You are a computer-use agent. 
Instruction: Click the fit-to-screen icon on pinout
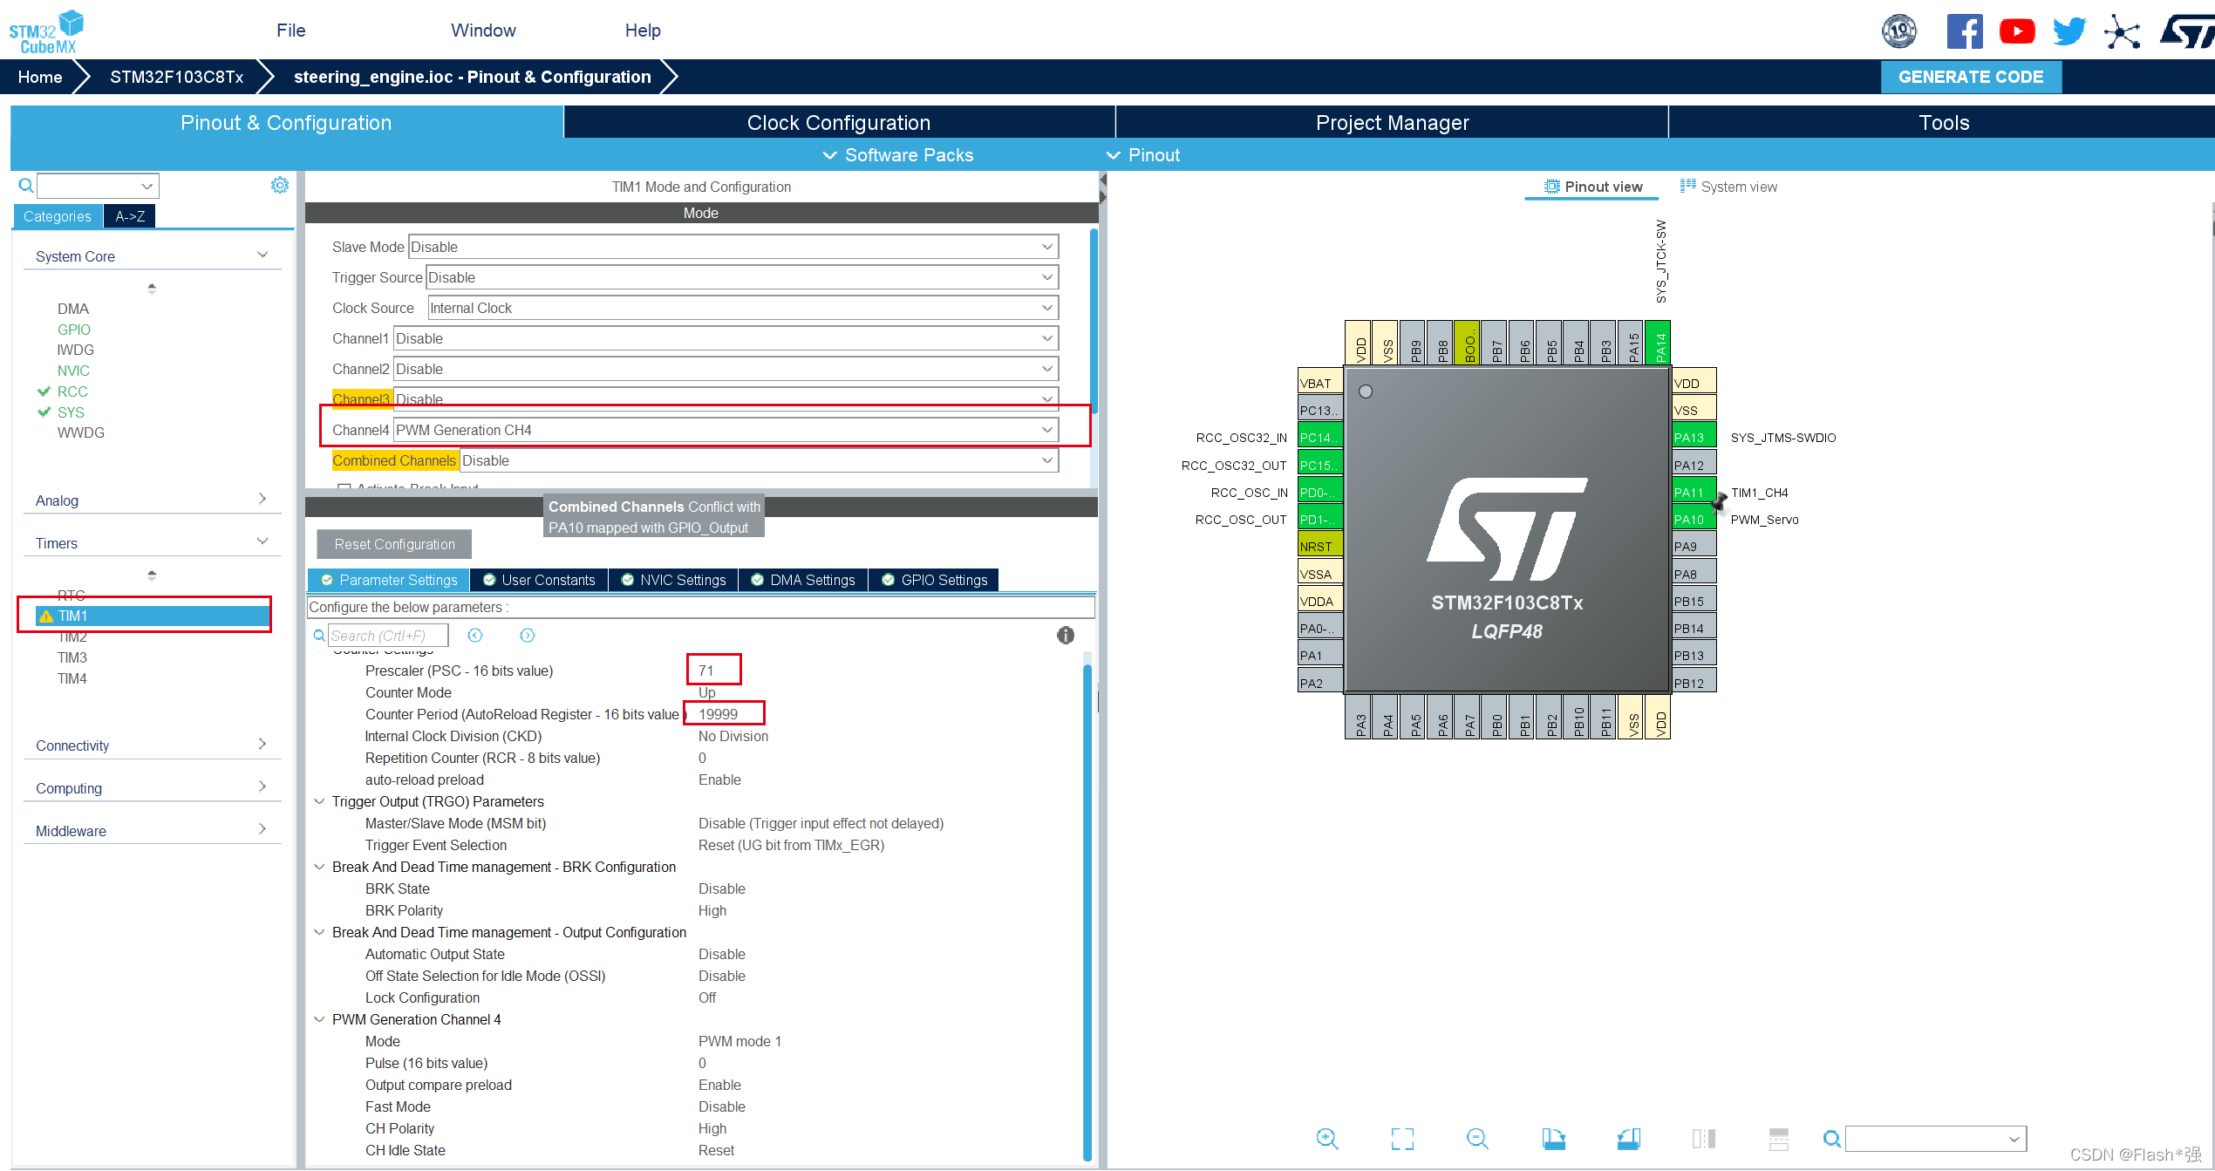(x=1402, y=1139)
